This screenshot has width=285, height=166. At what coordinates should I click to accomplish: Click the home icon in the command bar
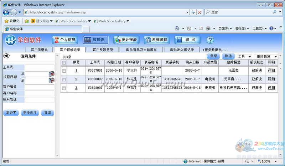(x=177, y=28)
